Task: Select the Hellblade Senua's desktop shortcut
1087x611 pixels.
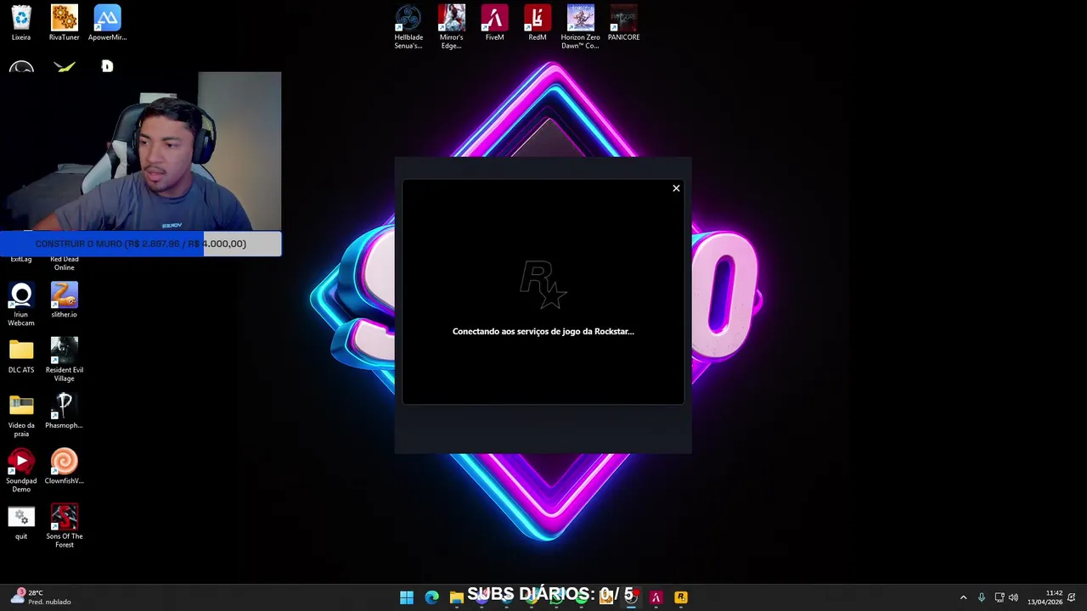Action: click(x=408, y=27)
